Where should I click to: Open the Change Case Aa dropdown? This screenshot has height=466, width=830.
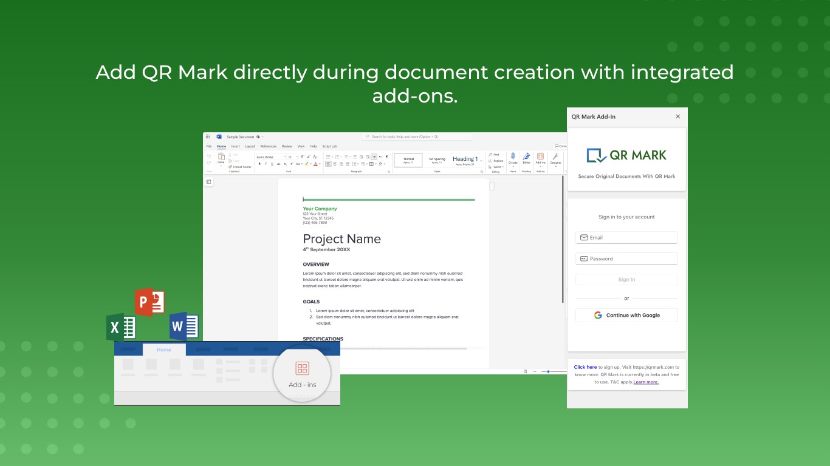pos(299,164)
